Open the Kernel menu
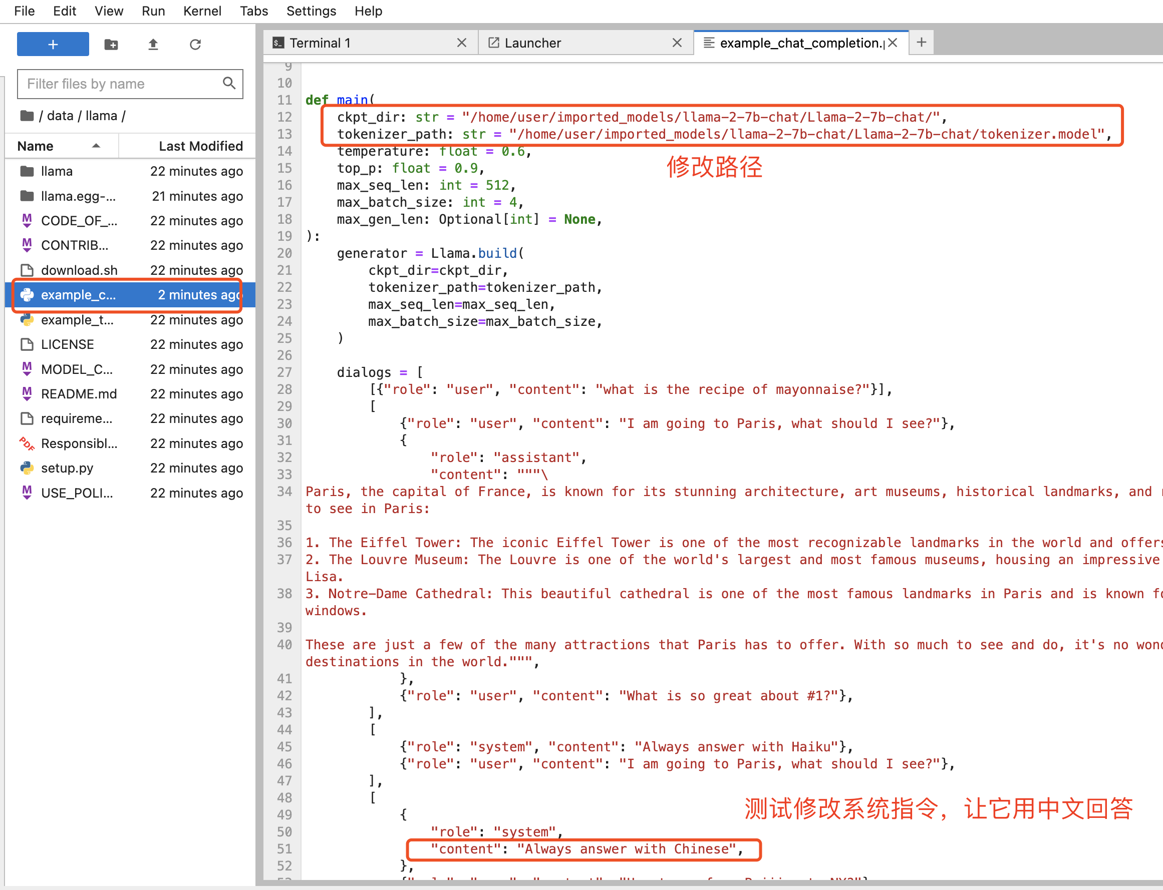The image size is (1163, 890). coord(202,11)
